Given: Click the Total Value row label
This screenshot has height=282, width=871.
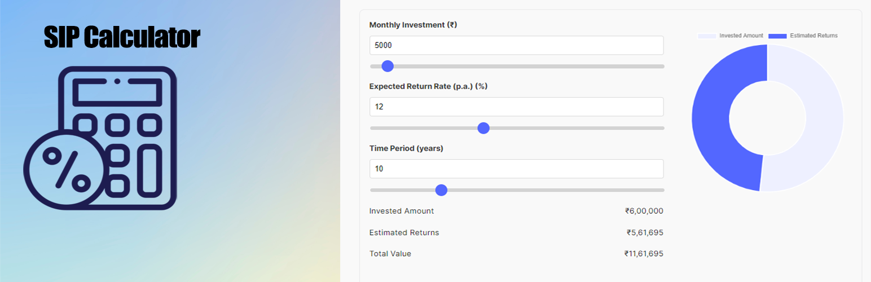Looking at the screenshot, I should pyautogui.click(x=390, y=254).
